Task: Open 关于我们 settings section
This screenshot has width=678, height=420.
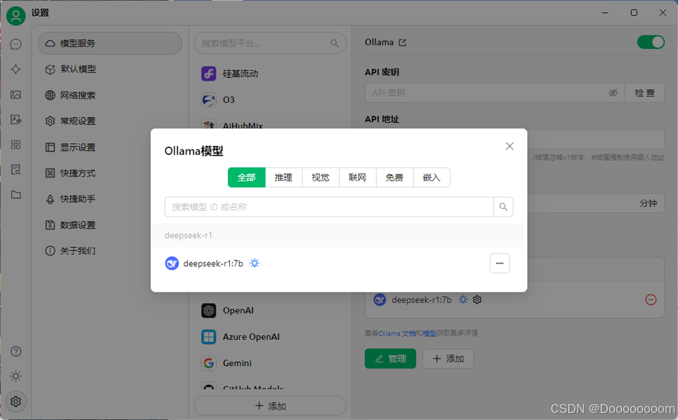Action: click(110, 251)
